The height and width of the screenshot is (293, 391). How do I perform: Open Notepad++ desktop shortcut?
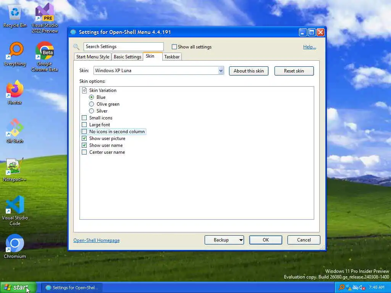click(15, 169)
